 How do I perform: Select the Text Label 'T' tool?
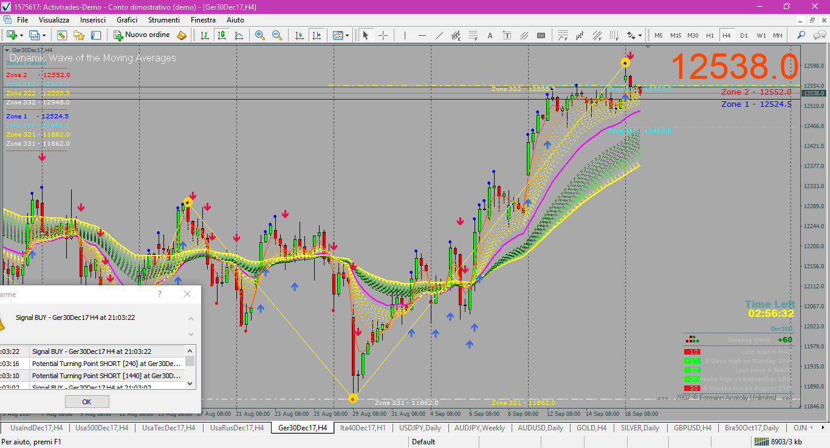(x=507, y=35)
